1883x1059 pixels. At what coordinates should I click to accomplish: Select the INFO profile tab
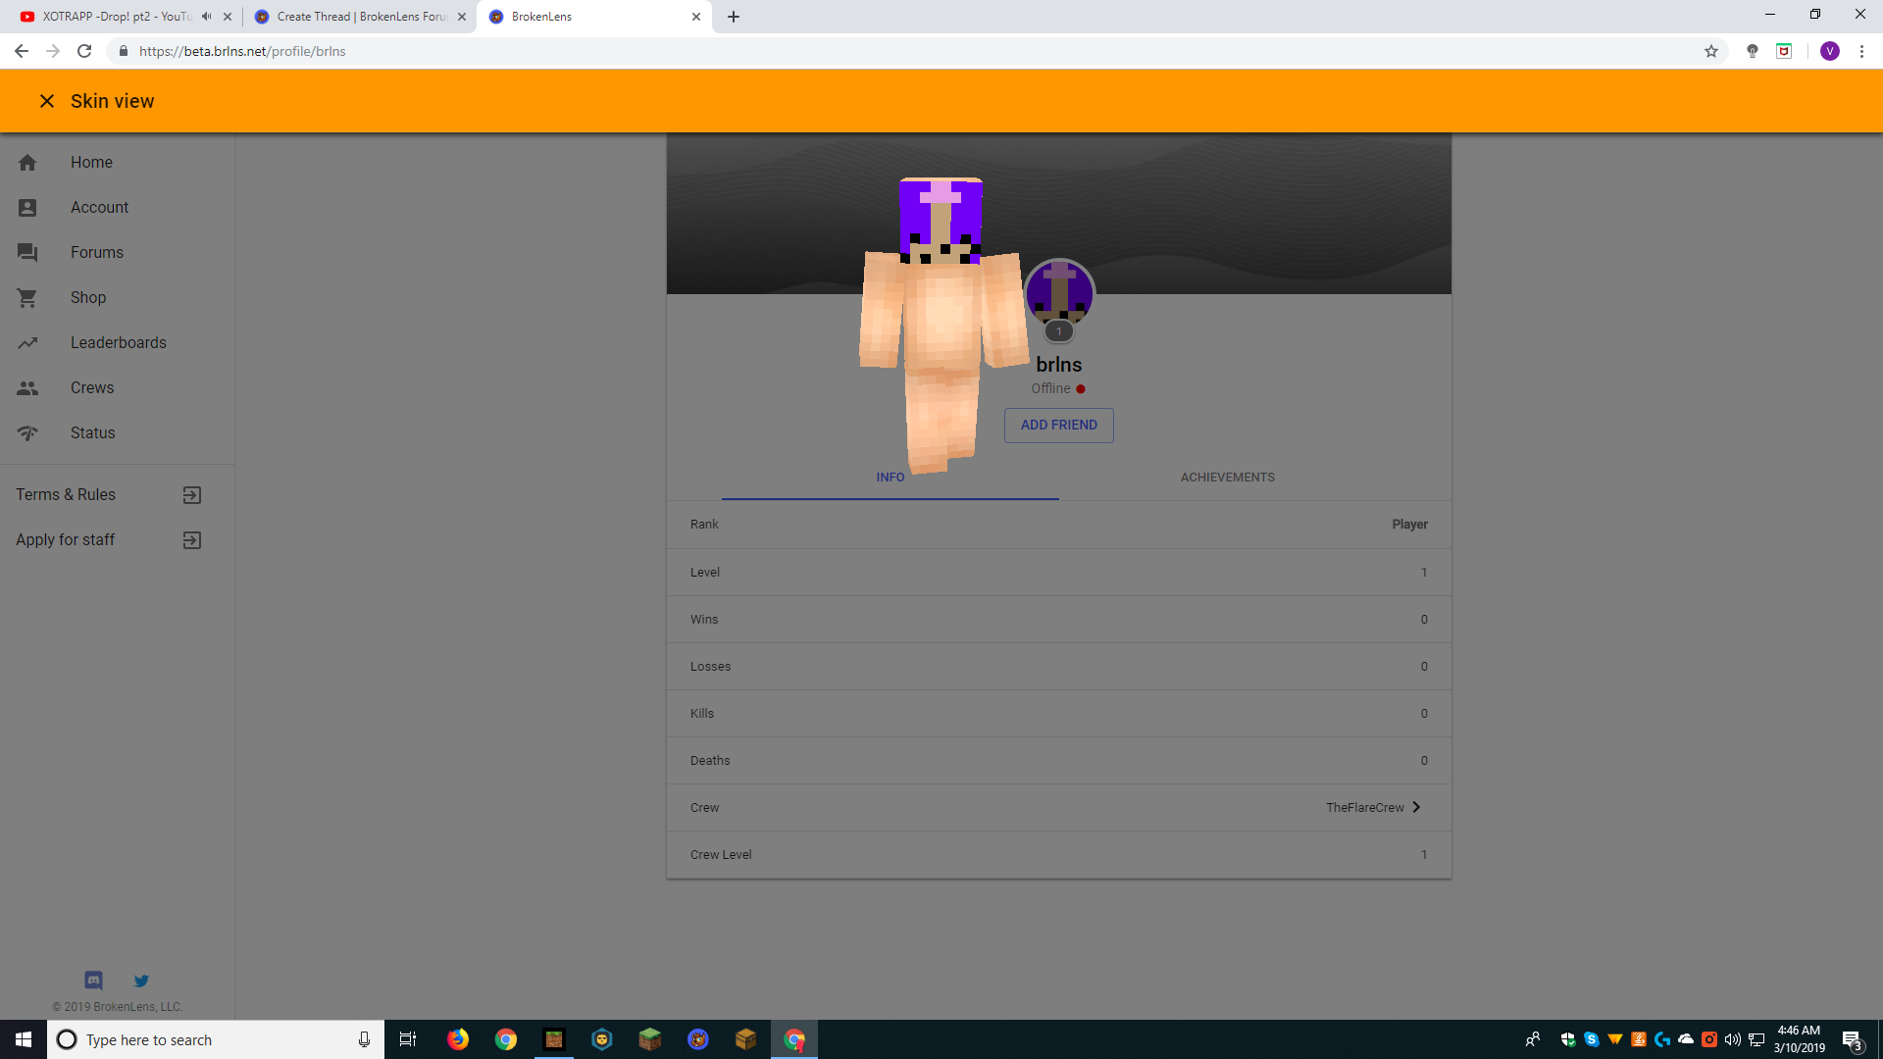pyautogui.click(x=891, y=478)
